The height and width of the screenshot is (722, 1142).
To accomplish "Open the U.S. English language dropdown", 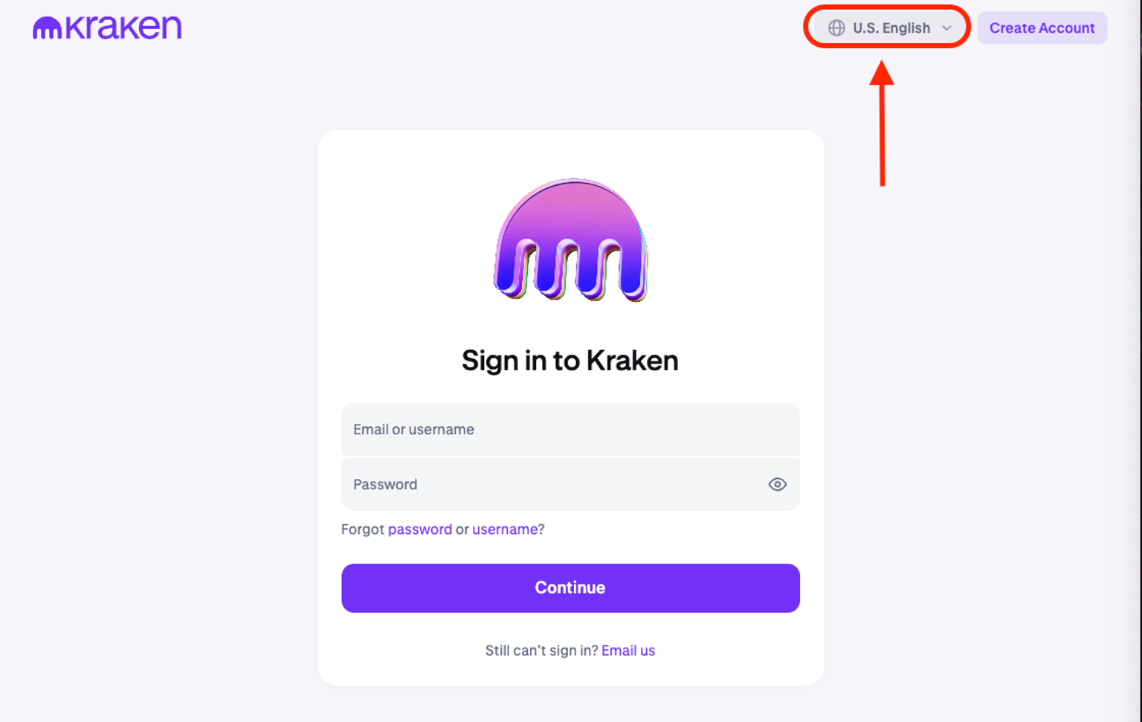I will [890, 28].
